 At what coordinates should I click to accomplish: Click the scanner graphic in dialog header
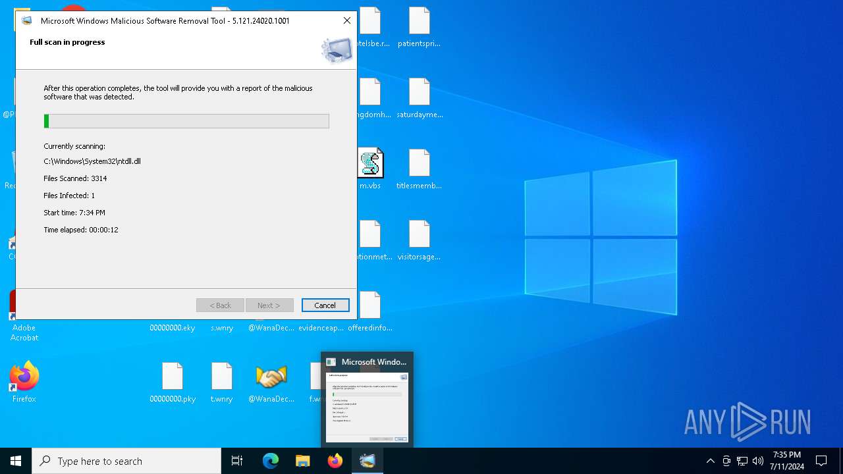337,50
